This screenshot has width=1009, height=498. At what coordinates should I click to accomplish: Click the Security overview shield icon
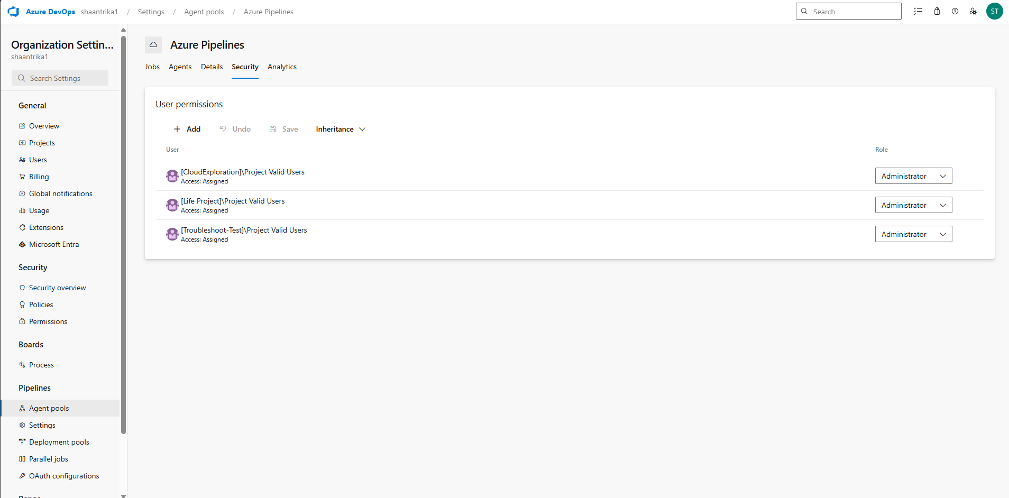coord(22,288)
